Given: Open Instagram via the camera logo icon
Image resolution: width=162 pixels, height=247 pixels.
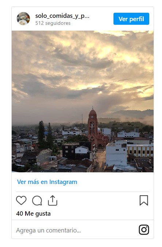Looking at the screenshot, I should [144, 230].
